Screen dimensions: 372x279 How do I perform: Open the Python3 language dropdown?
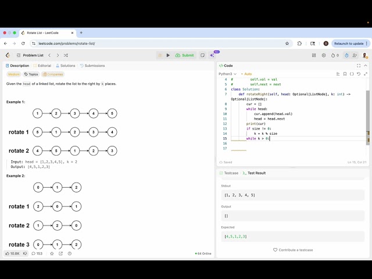[227, 74]
